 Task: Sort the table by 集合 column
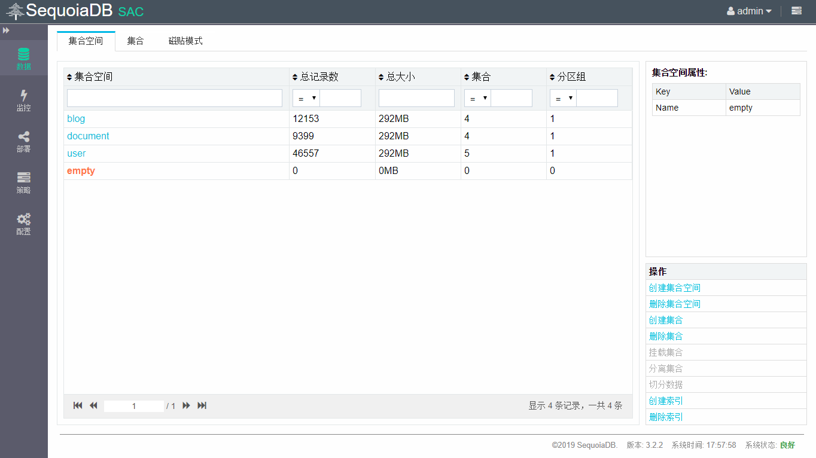(x=477, y=77)
